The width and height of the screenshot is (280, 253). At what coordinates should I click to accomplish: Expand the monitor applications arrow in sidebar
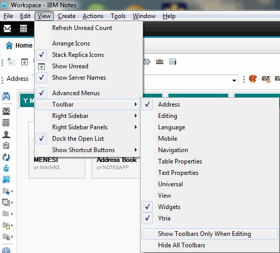click(12, 203)
